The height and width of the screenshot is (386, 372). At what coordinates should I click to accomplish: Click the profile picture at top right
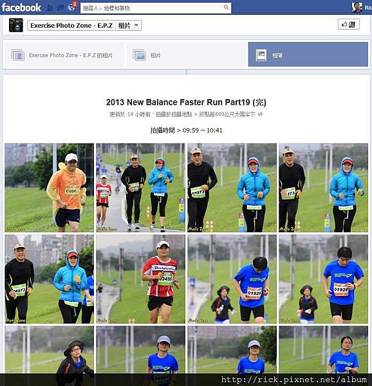tap(357, 7)
